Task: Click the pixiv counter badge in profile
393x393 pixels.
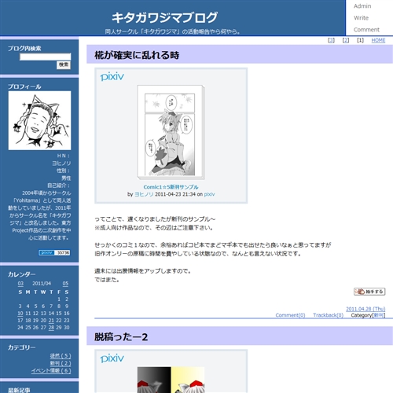Action: [54, 252]
